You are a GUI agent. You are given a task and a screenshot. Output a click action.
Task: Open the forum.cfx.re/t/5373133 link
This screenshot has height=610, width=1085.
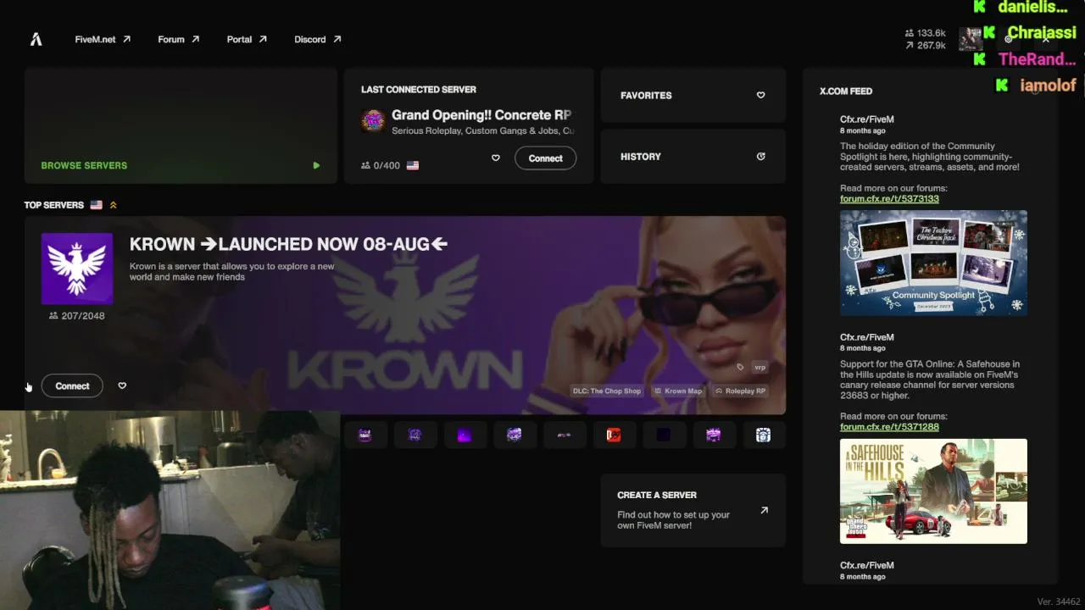pos(889,199)
